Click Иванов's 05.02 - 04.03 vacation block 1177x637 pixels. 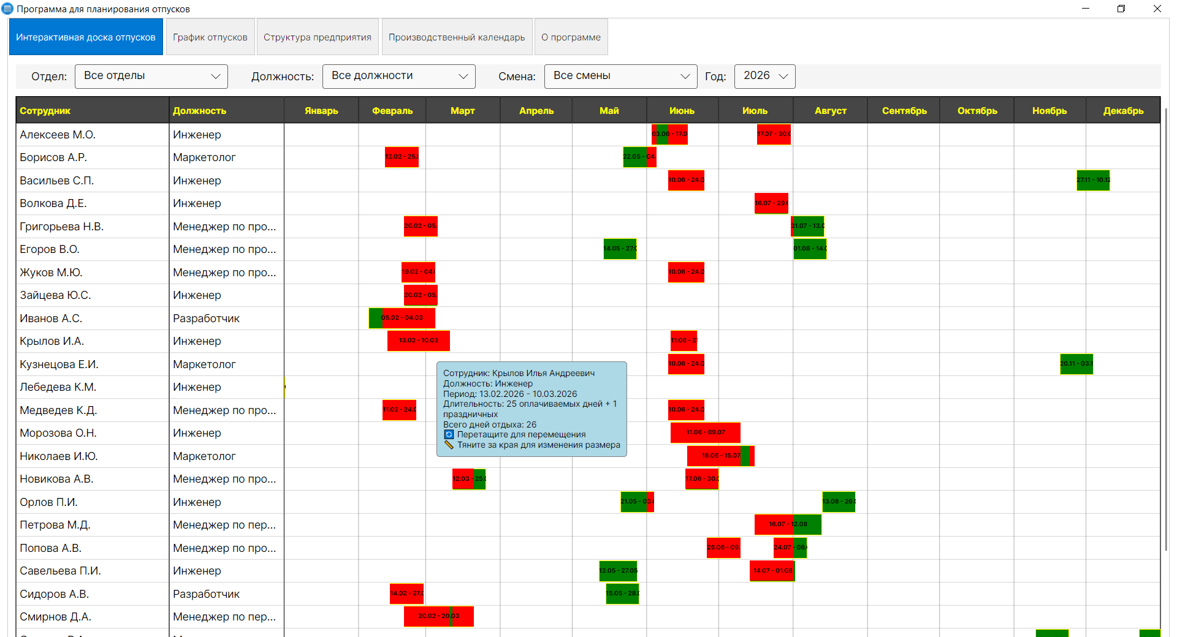[x=402, y=318]
